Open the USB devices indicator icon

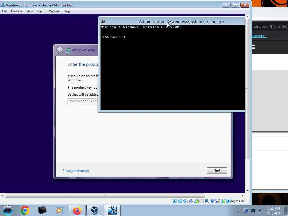196,201
